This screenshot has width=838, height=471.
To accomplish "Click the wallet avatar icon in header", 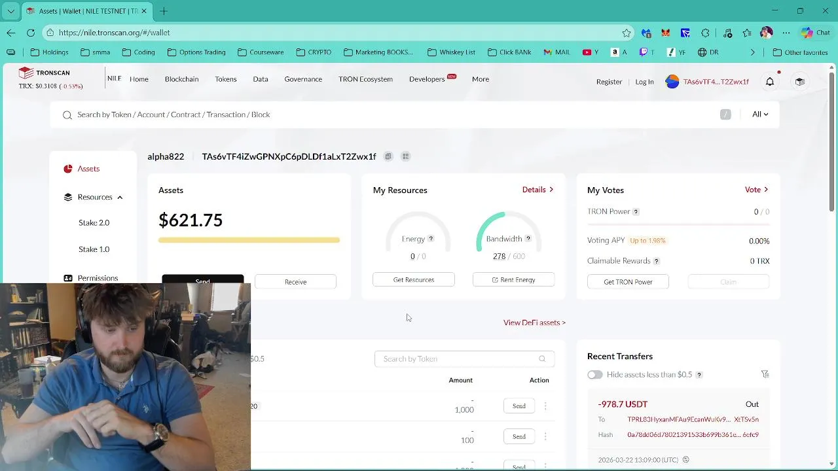I will 672,82.
